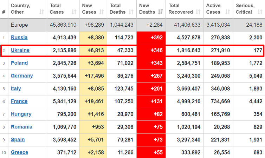This screenshot has width=265, height=158.
Task: Click the Serious, Critical header text
Action: pos(245,9)
